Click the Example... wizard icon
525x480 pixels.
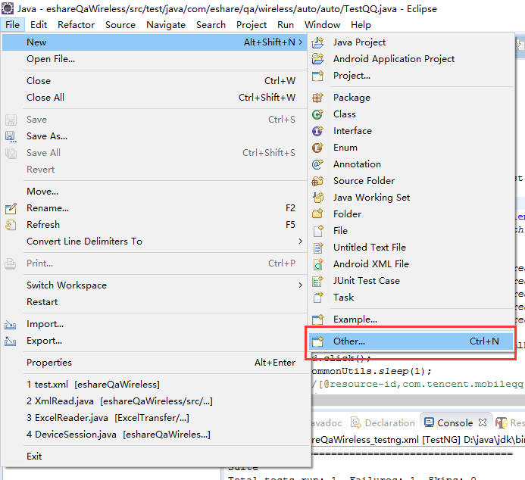(x=317, y=319)
